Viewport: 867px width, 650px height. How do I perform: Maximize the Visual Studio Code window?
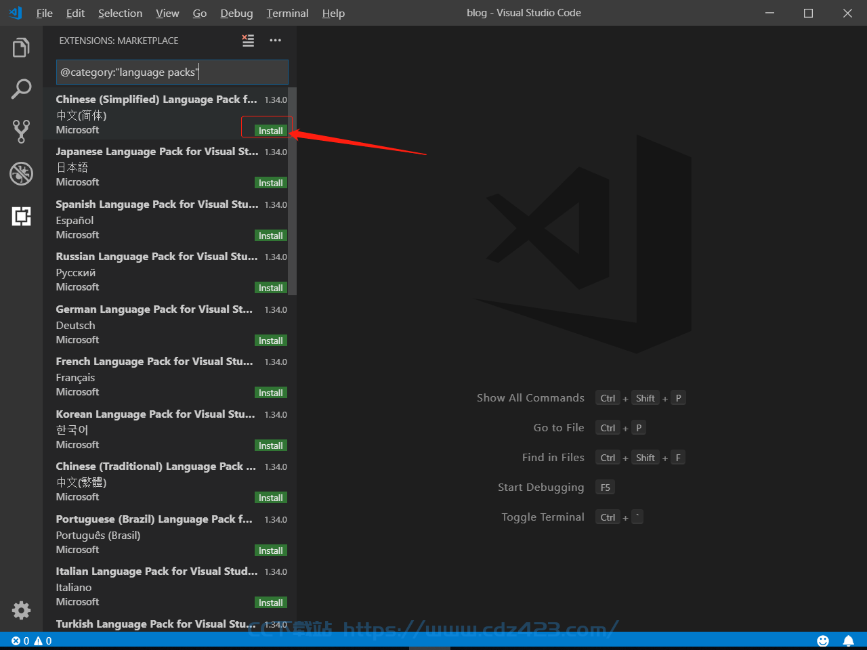click(808, 13)
